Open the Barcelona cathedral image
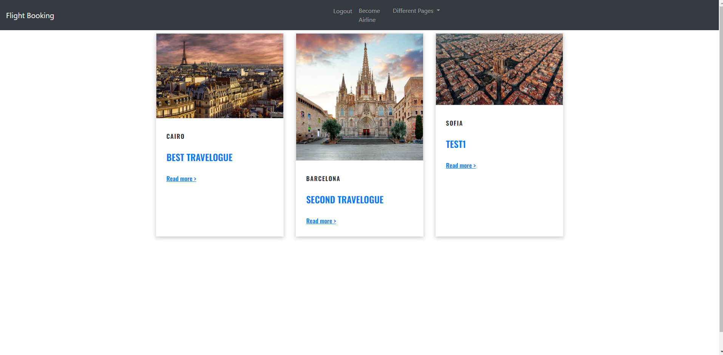The image size is (723, 355). click(360, 97)
